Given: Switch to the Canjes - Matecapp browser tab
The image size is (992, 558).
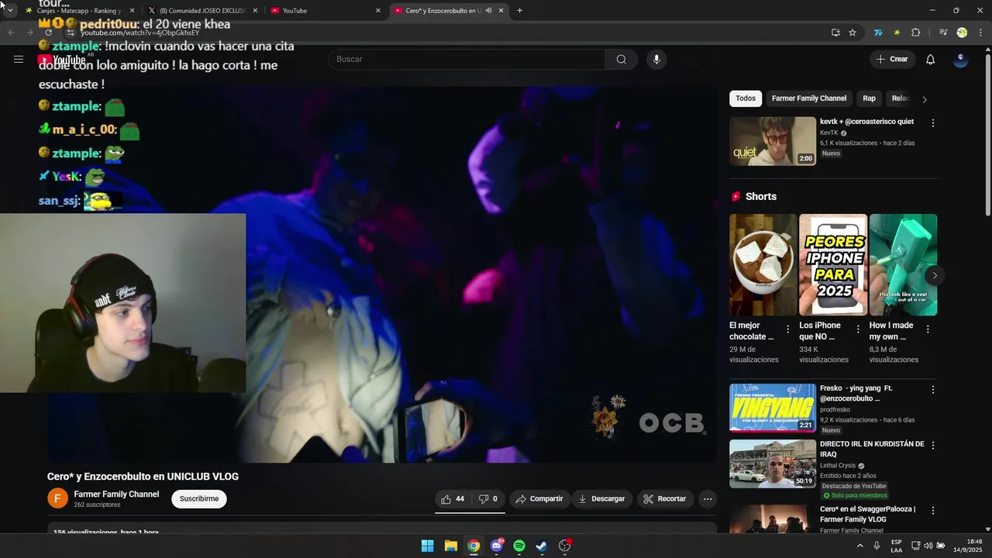Looking at the screenshot, I should [78, 10].
